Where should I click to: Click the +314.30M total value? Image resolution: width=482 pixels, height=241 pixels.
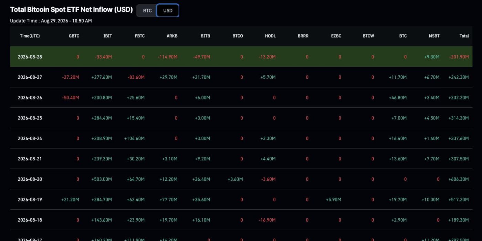[459, 118]
